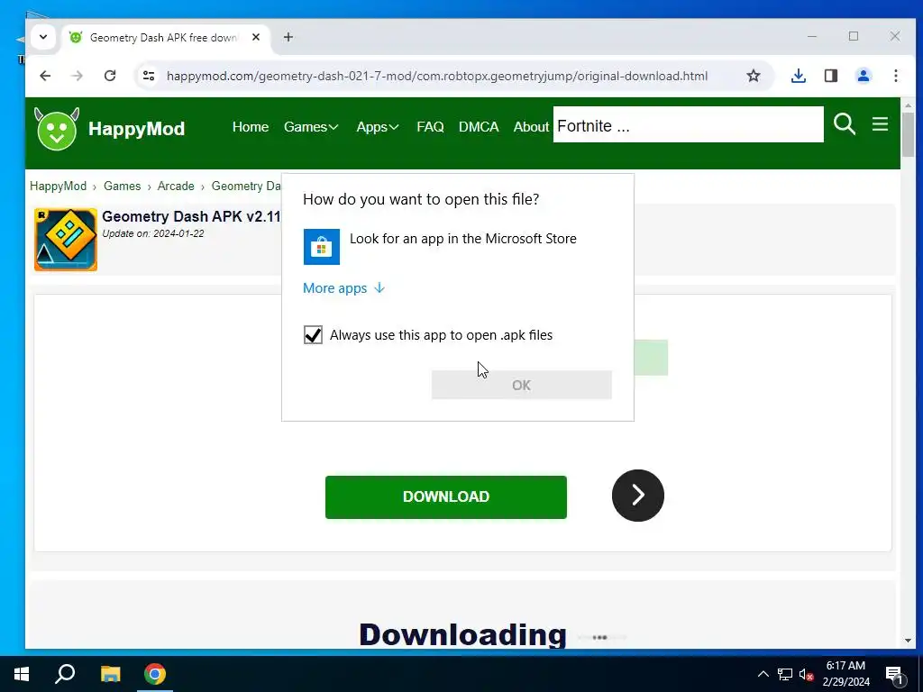Expand More apps in the dialog
The image size is (923, 692).
coord(343,287)
